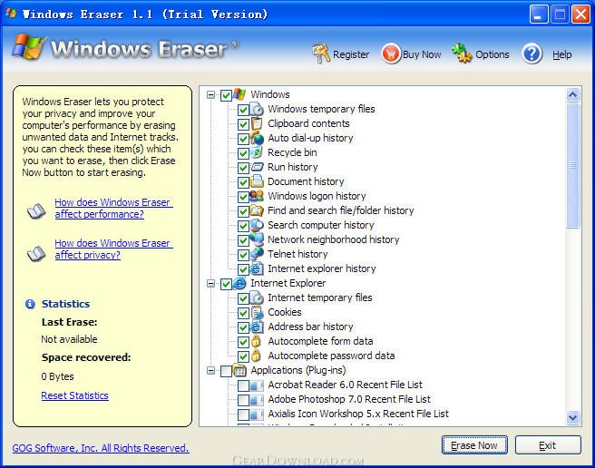Click the Applications (Plug-ins) folder icon
The image size is (595, 468).
click(239, 370)
